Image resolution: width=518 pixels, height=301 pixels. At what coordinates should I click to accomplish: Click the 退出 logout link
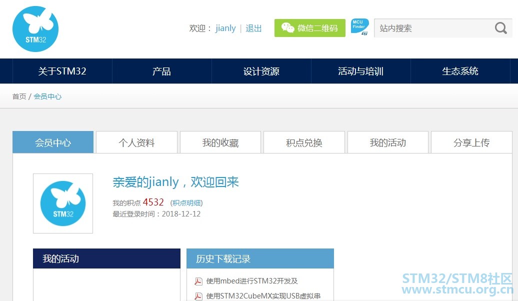[x=253, y=28]
